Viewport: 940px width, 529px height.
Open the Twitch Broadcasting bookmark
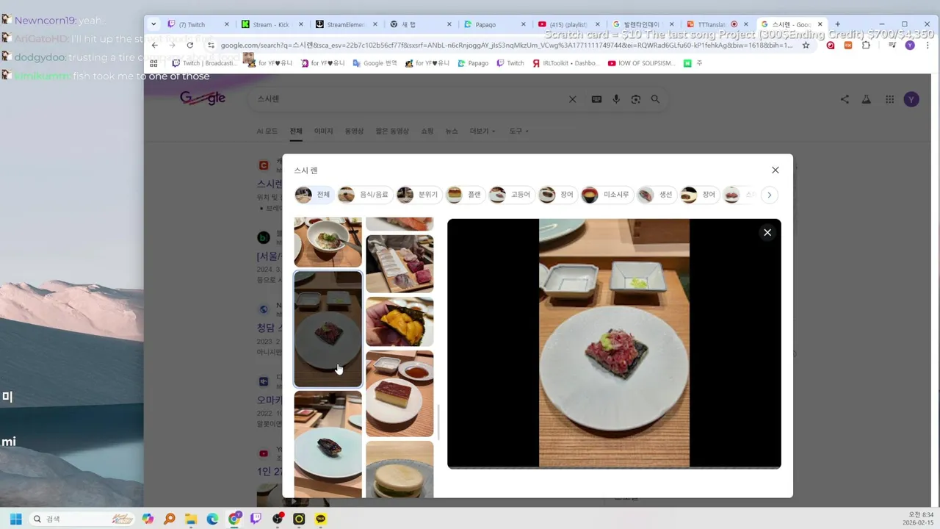pyautogui.click(x=204, y=63)
